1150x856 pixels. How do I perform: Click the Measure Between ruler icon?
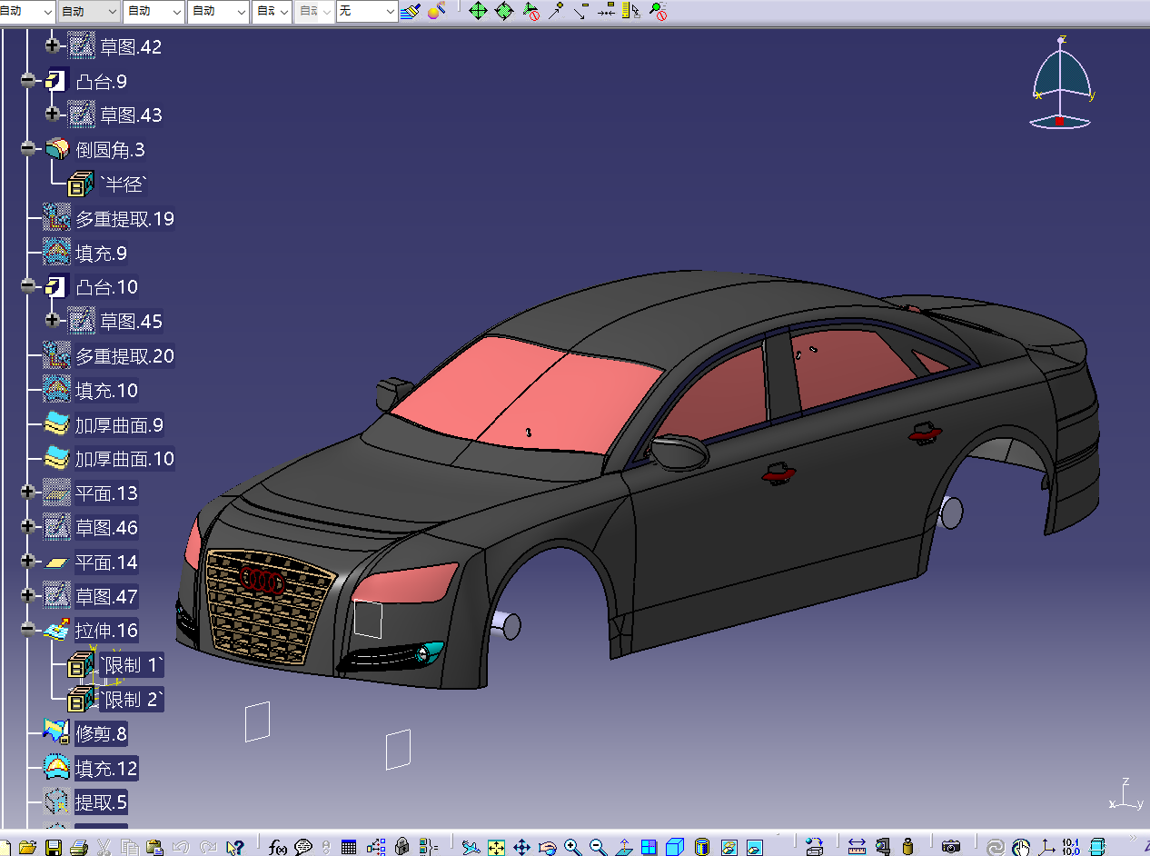pos(856,847)
